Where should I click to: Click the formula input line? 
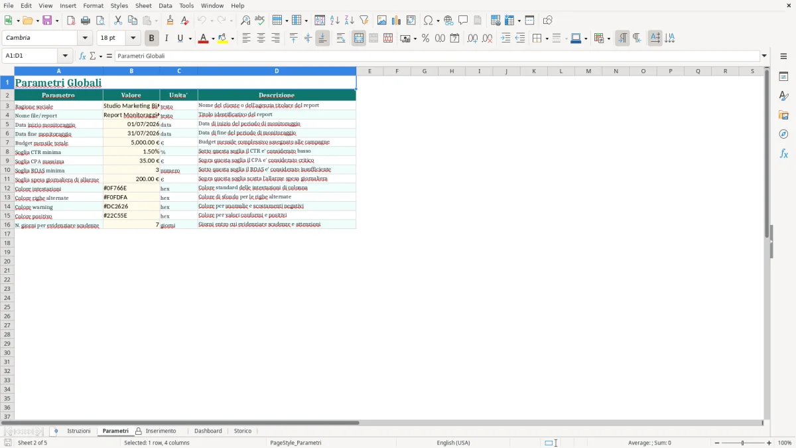click(x=437, y=56)
